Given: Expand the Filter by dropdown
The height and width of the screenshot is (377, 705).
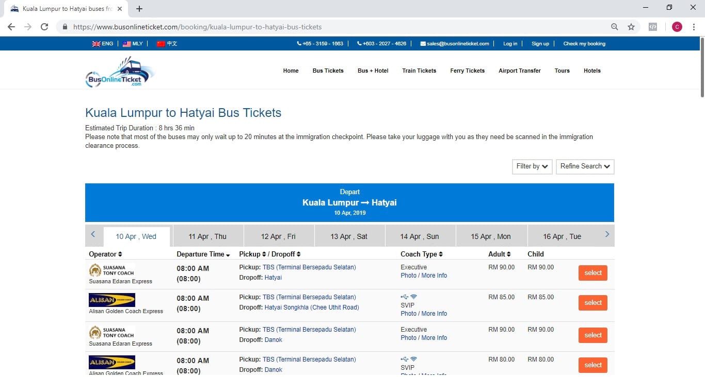Looking at the screenshot, I should (x=532, y=166).
